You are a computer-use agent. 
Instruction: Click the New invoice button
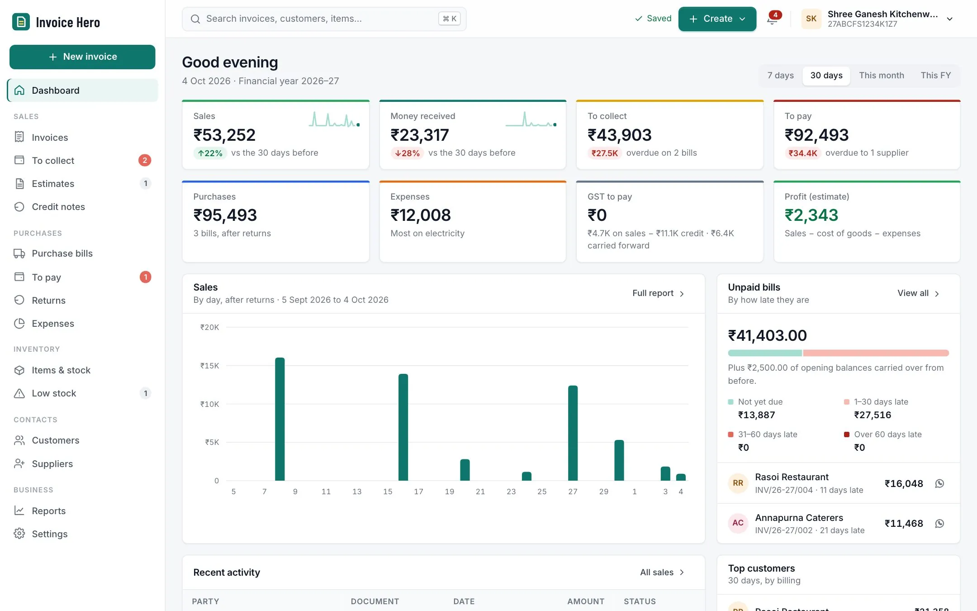(x=82, y=57)
